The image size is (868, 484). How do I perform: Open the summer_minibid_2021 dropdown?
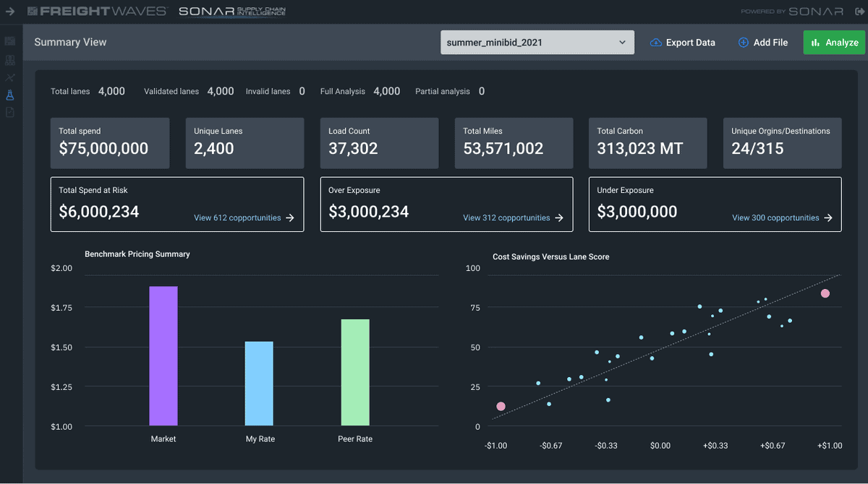click(x=537, y=43)
